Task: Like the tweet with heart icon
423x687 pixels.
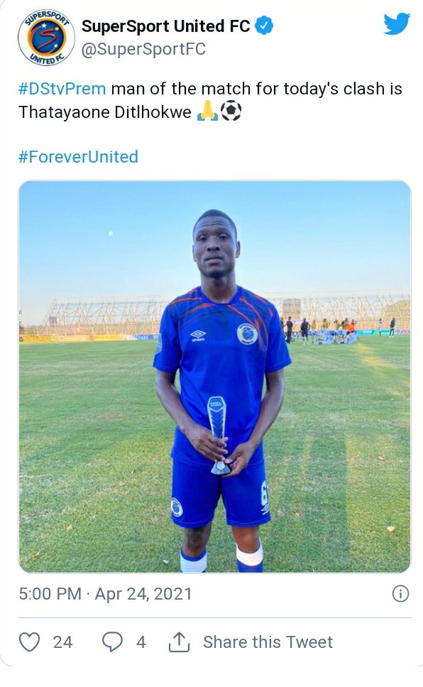Action: coord(29,642)
